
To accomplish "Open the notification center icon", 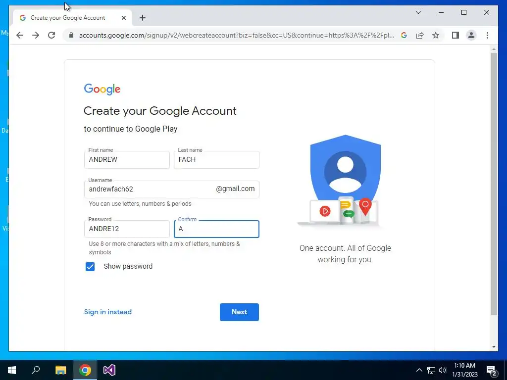I will [492, 370].
